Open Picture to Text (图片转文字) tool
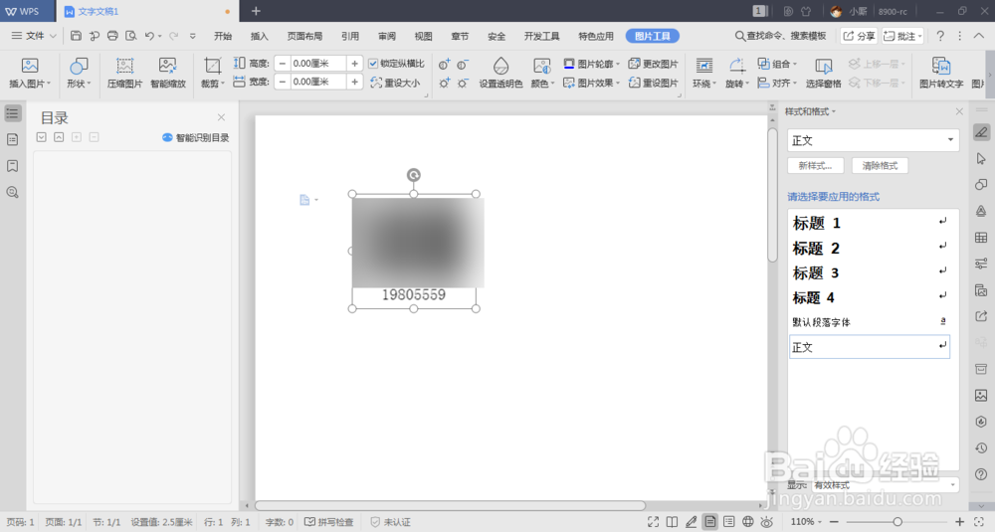The image size is (995, 532). point(941,73)
